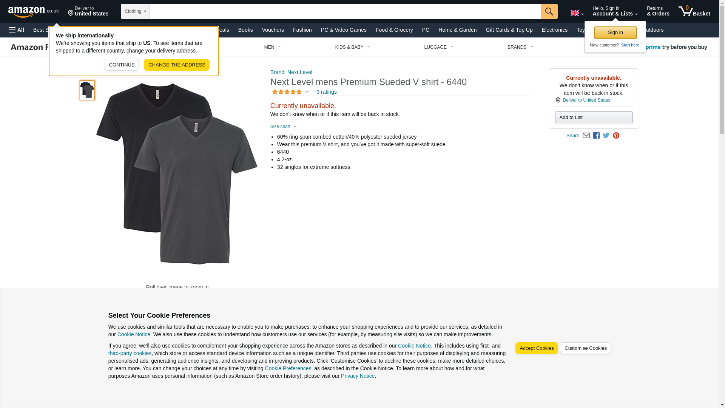Open the UK flag language selector

coord(577,13)
